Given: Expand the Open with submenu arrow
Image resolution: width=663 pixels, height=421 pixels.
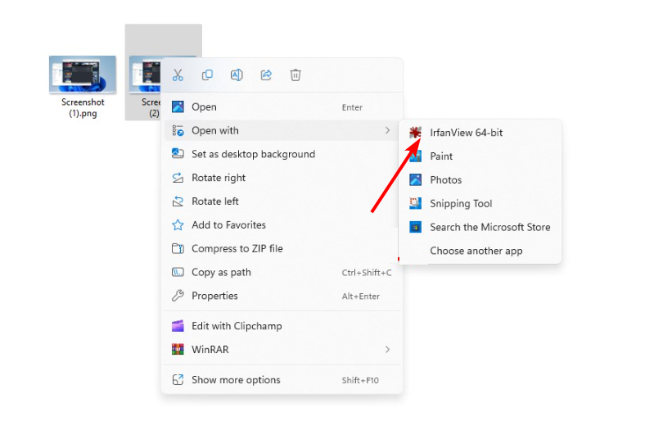Looking at the screenshot, I should tap(387, 130).
